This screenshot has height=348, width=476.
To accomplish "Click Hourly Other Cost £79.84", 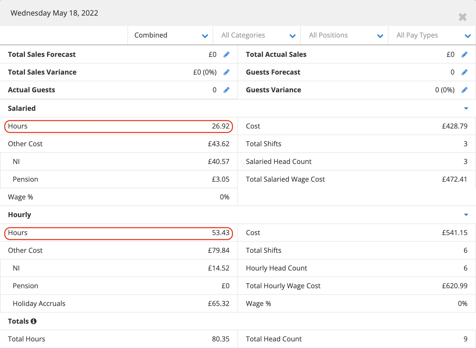I will click(218, 250).
